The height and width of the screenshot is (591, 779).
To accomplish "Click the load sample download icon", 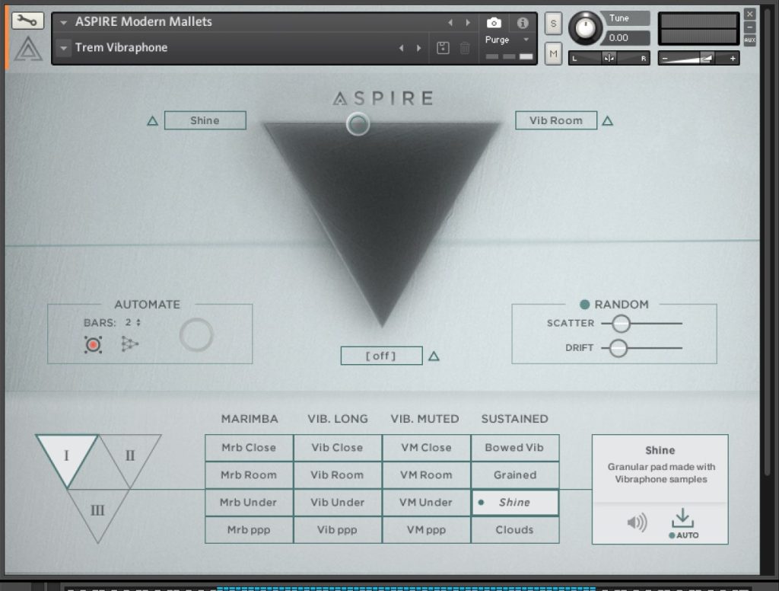I will point(682,518).
